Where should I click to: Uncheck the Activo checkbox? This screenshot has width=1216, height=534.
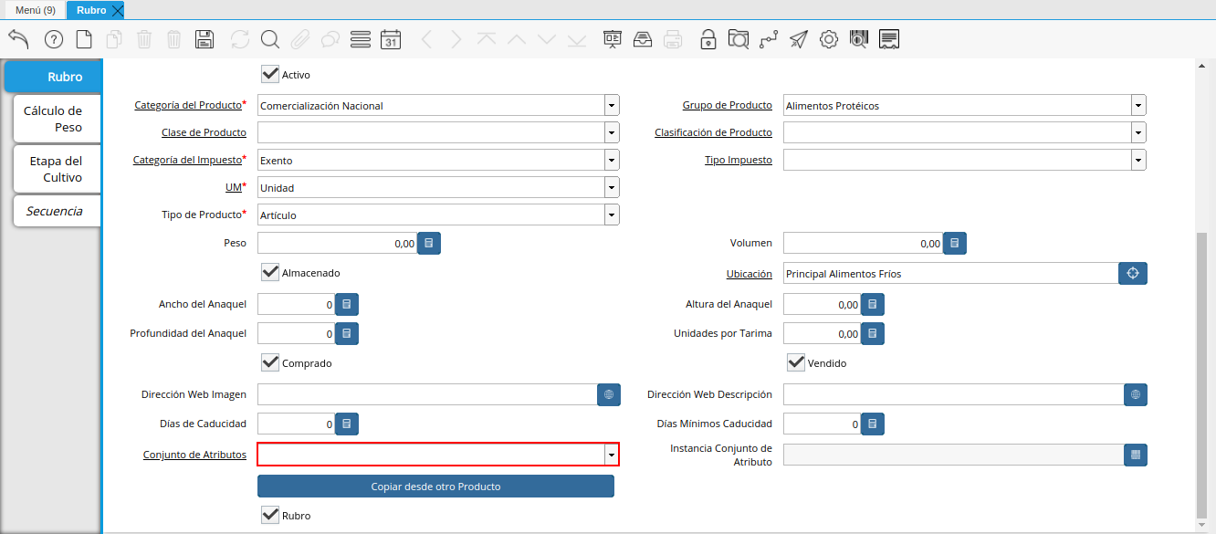pos(270,74)
